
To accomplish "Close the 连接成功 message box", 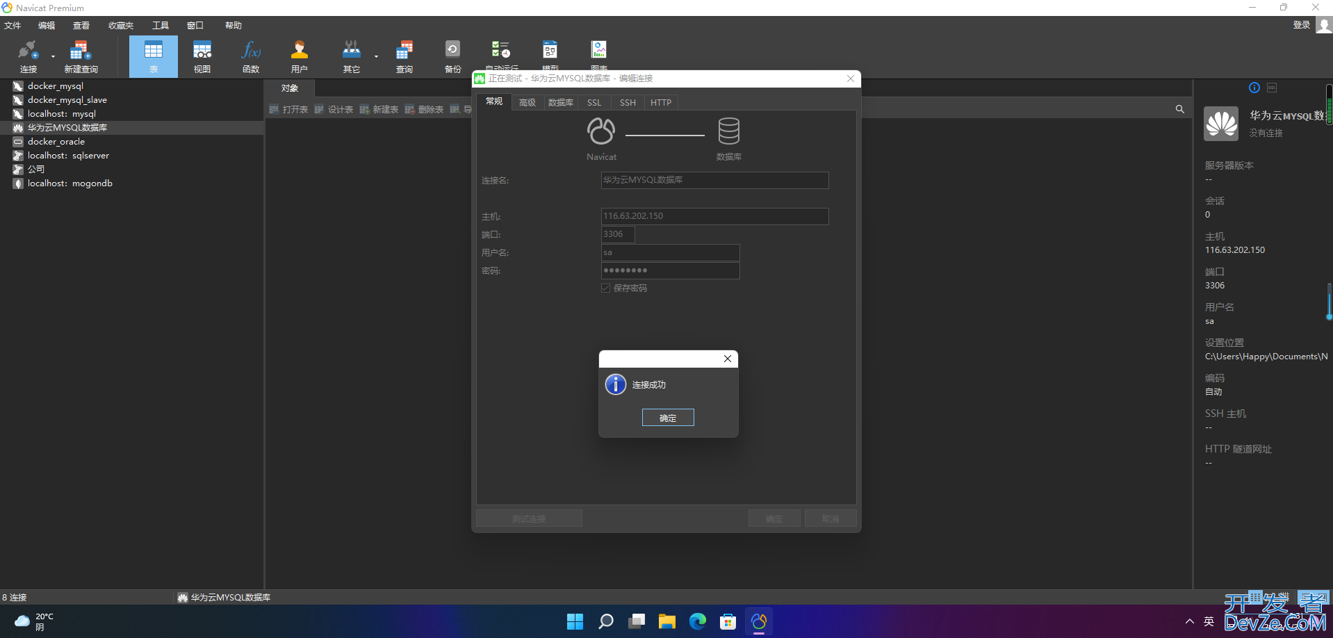I will click(728, 359).
